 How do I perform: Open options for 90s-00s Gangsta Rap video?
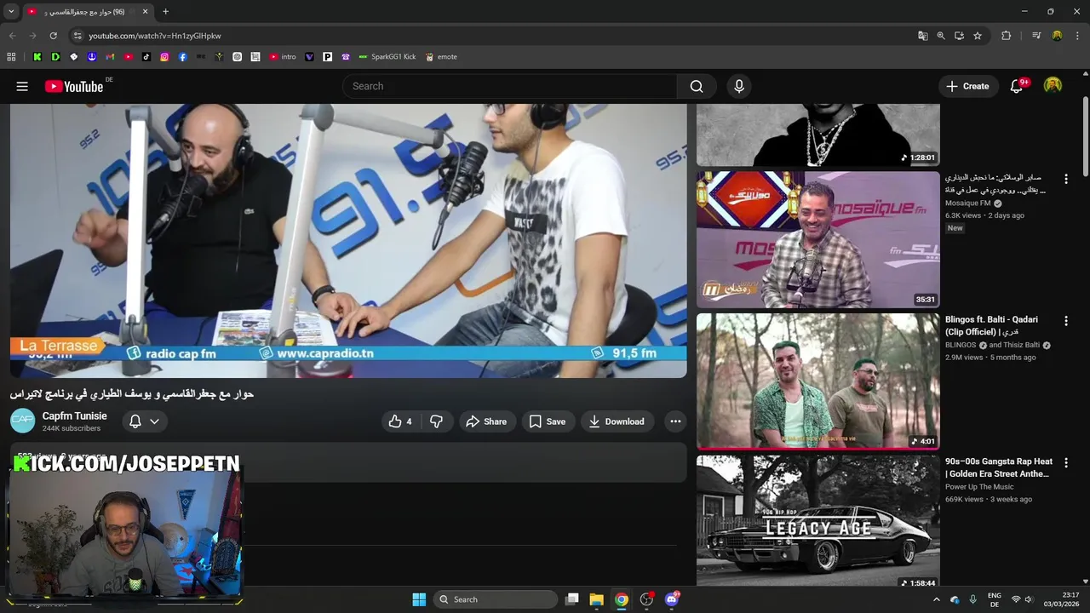[1065, 462]
